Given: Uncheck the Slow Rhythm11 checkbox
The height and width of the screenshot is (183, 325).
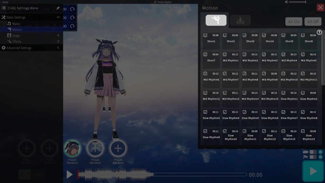Looking at the screenshot, I should coord(244,131).
